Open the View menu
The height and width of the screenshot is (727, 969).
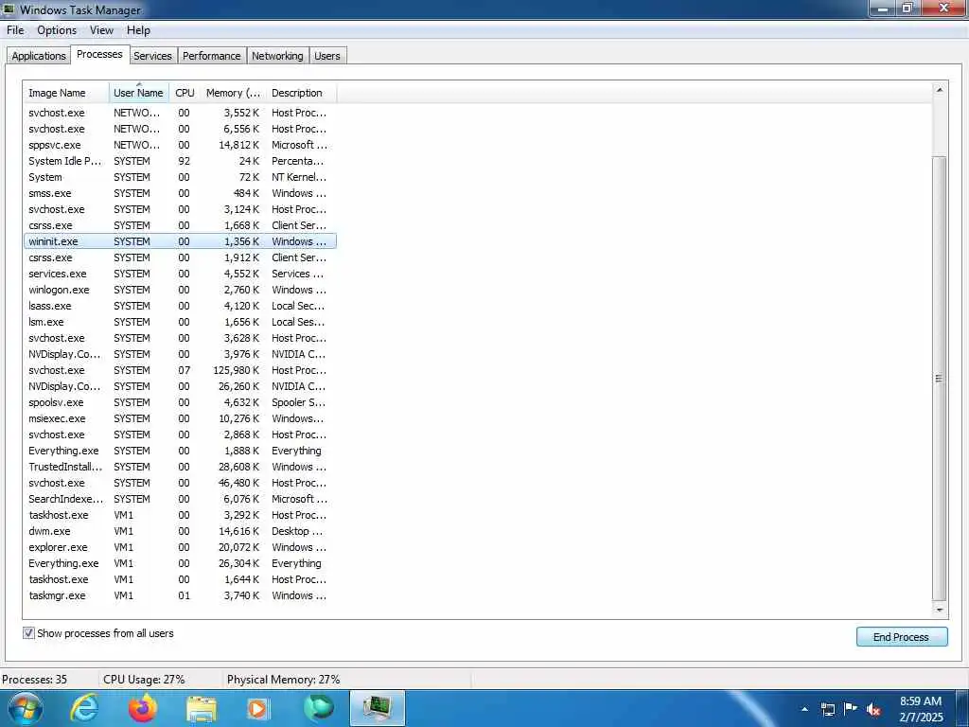click(101, 30)
